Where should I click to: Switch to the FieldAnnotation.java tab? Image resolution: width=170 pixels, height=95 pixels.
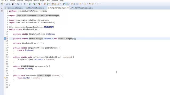[14, 8]
